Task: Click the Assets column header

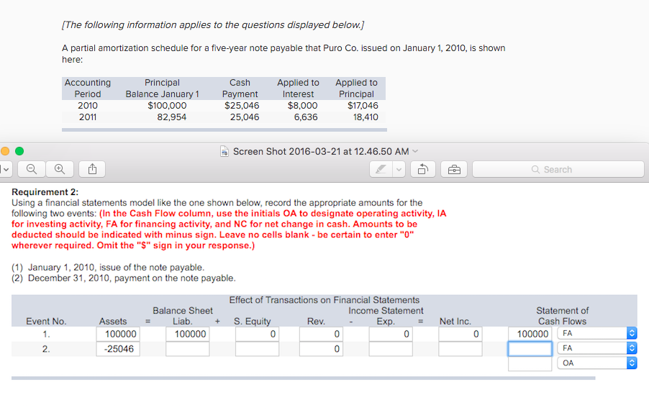Action: 112,321
